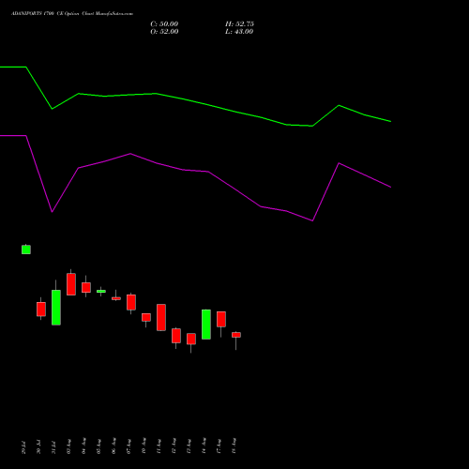Click the 04 Aug date label

[x=83, y=446]
